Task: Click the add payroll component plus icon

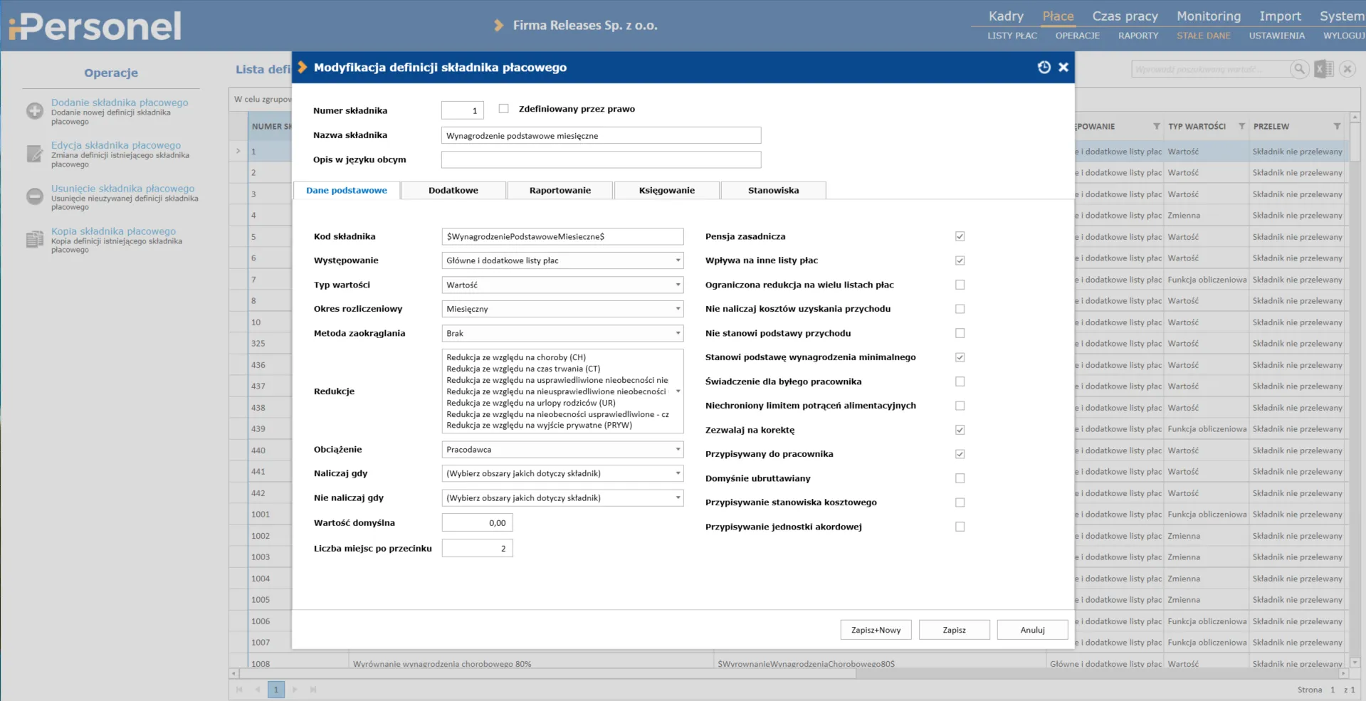Action: tap(34, 111)
